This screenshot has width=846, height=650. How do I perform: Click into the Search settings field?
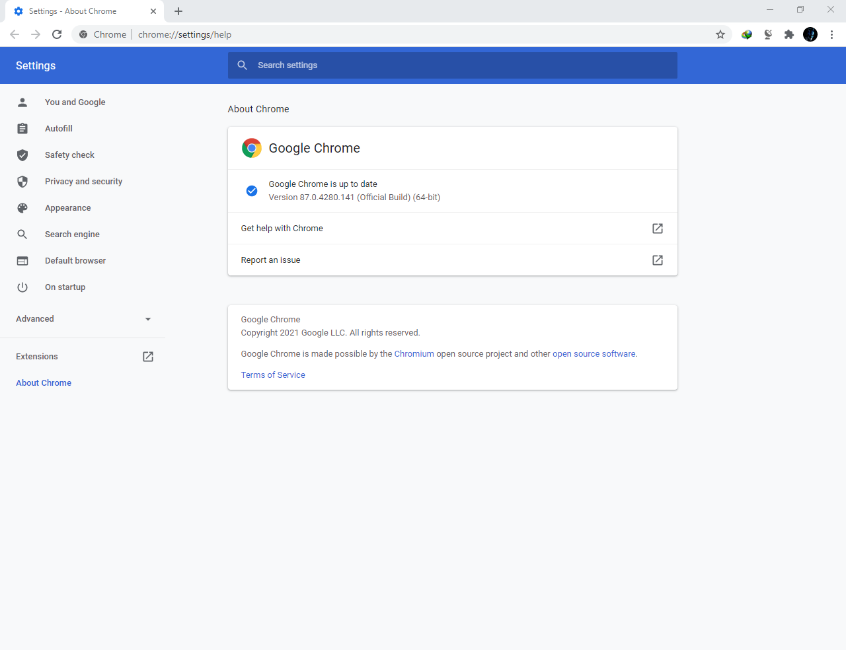pos(453,65)
